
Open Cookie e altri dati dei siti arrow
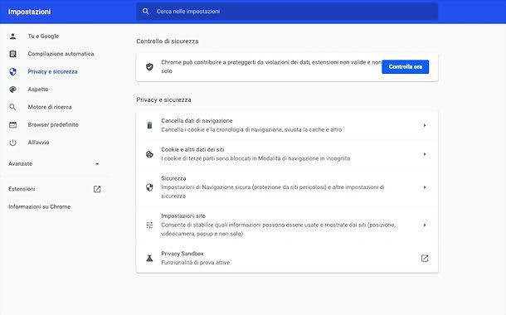[x=425, y=154]
